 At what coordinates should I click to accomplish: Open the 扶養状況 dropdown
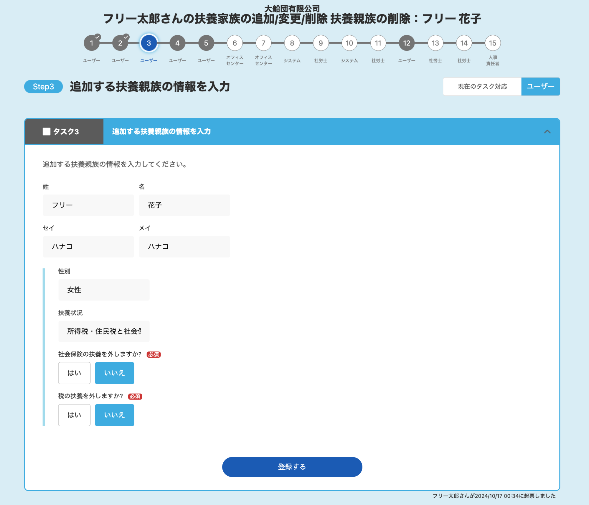tap(104, 331)
